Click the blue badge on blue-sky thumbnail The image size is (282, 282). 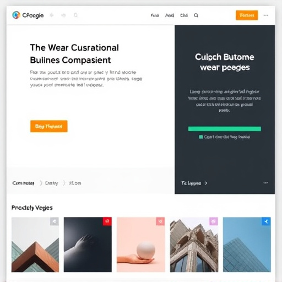pyautogui.click(x=266, y=221)
